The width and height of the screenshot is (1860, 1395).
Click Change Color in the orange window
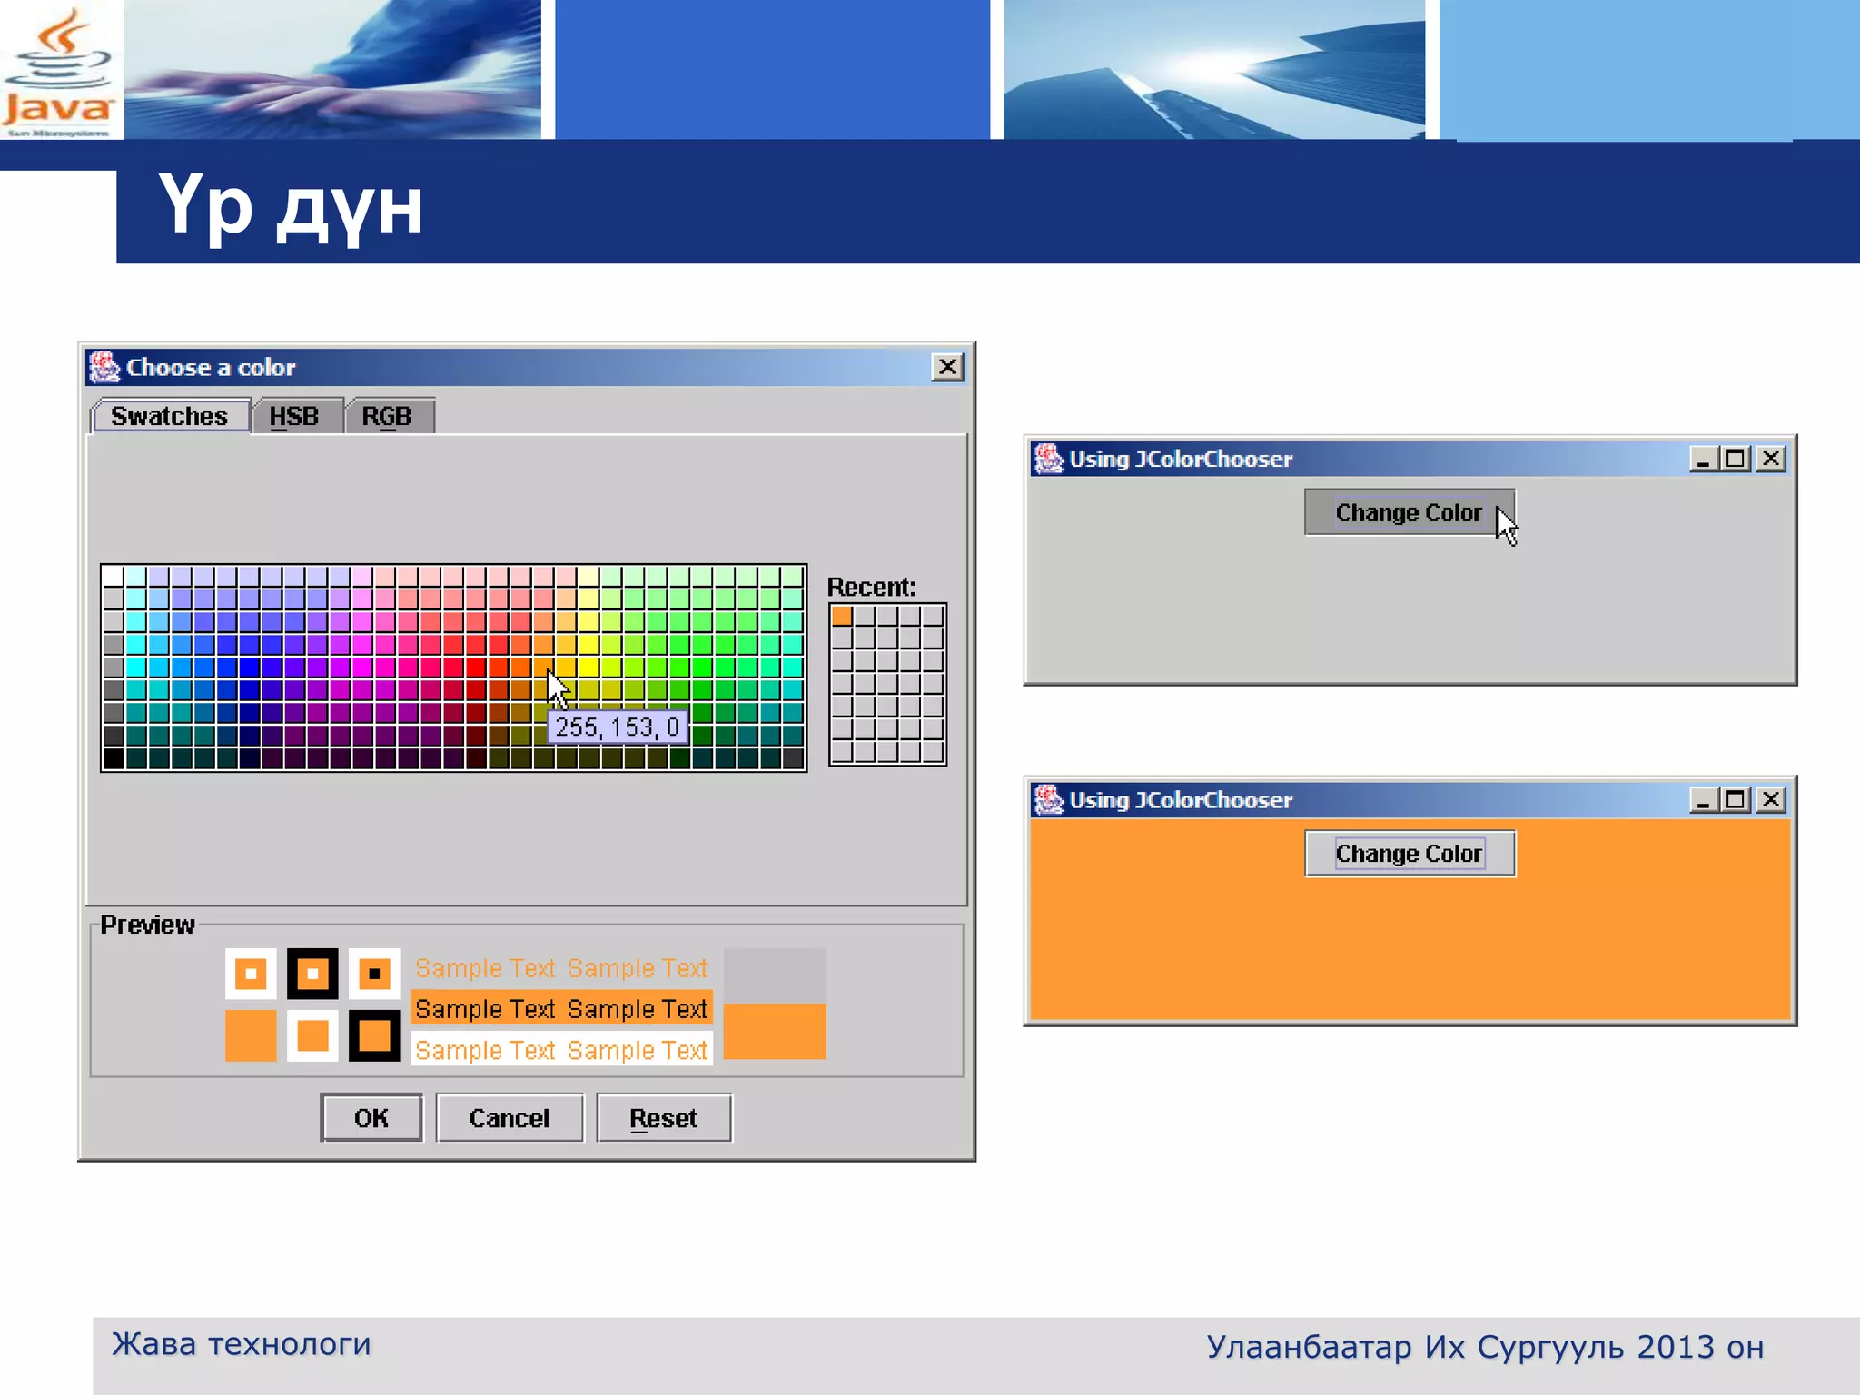(1409, 854)
